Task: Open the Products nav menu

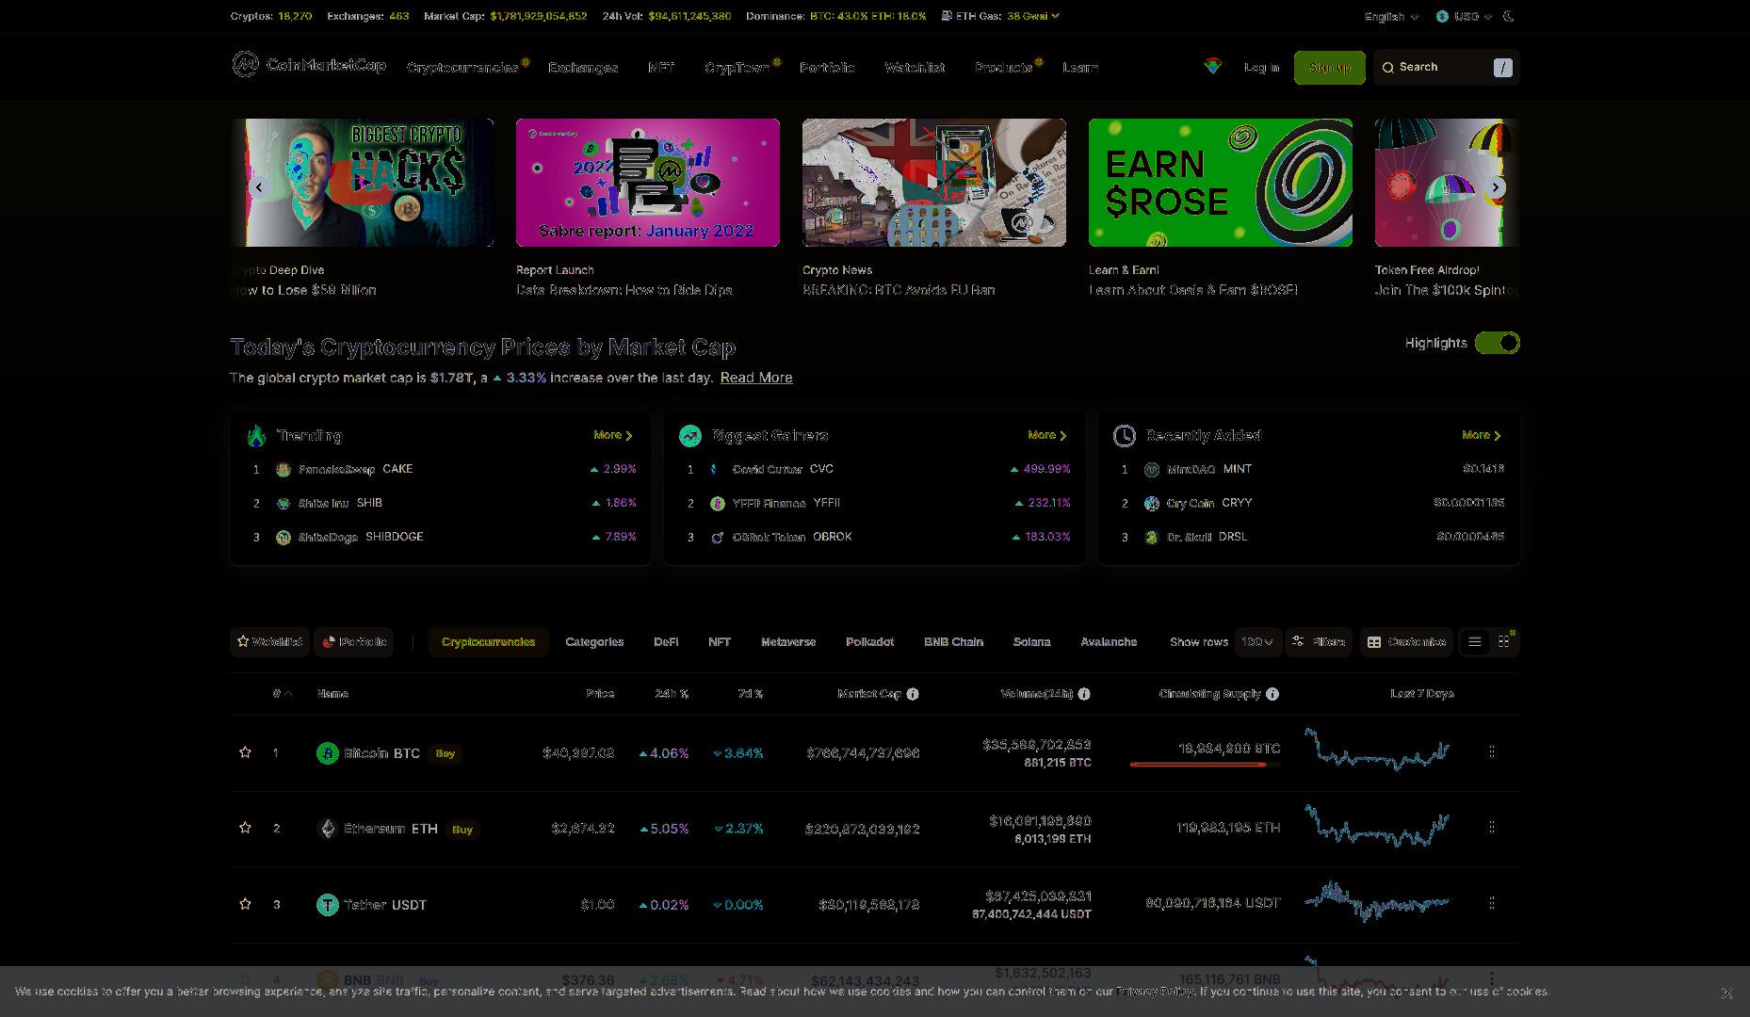Action: tap(1003, 68)
